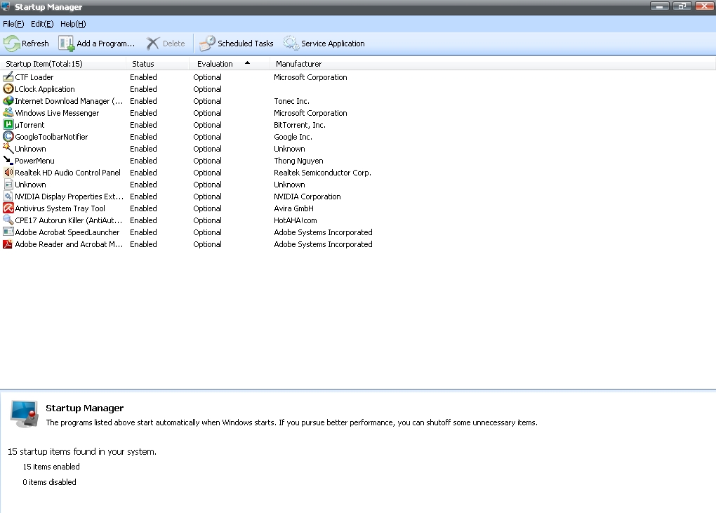Click Refresh button label
Image resolution: width=716 pixels, height=513 pixels.
pyautogui.click(x=35, y=44)
